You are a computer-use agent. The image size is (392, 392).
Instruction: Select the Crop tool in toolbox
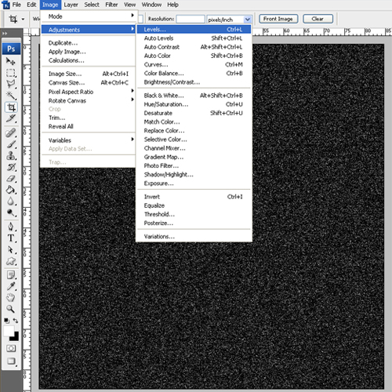pyautogui.click(x=11, y=107)
